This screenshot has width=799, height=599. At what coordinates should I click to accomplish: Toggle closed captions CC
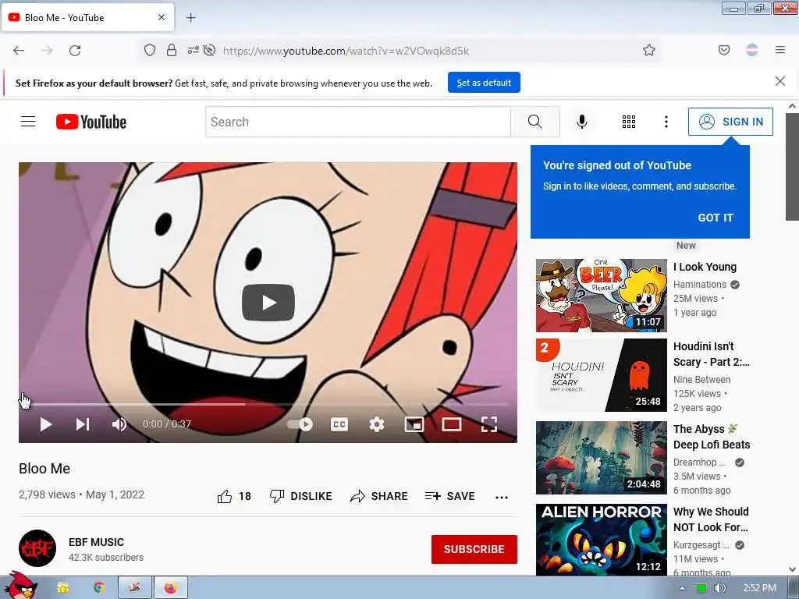tap(339, 424)
